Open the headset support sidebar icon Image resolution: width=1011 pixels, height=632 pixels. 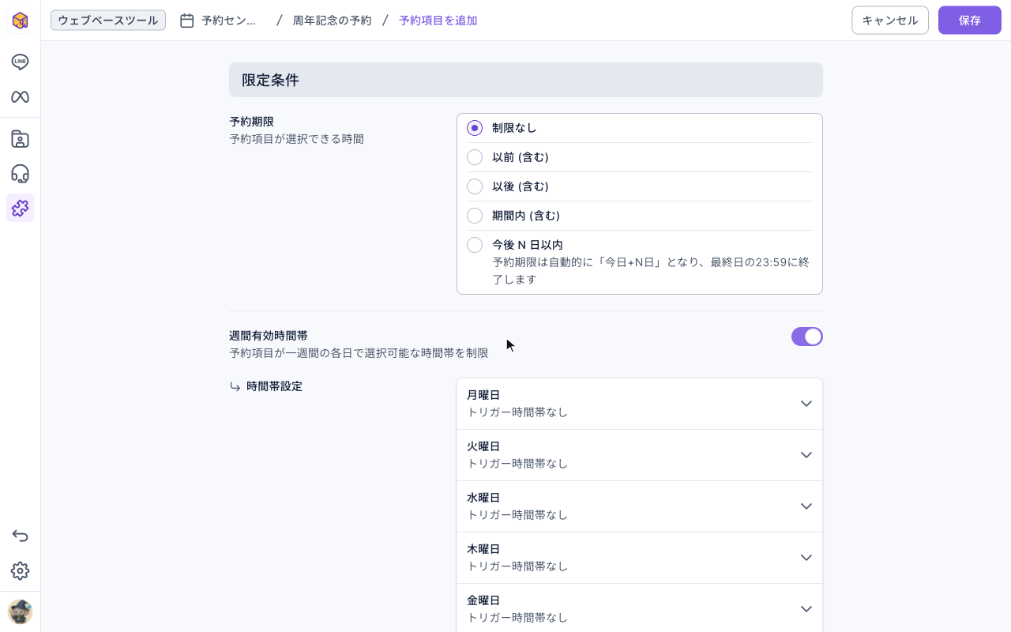(x=20, y=174)
